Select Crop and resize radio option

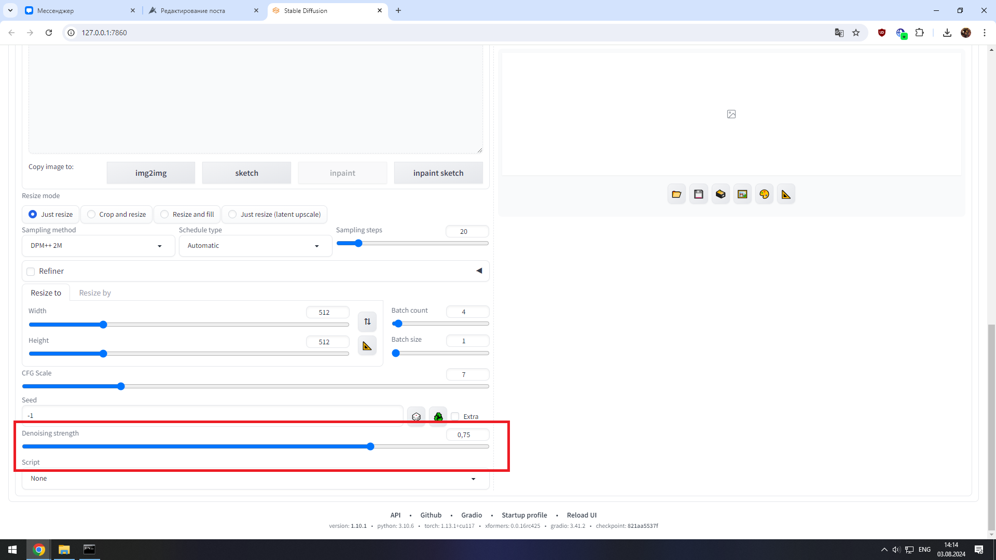(x=91, y=214)
